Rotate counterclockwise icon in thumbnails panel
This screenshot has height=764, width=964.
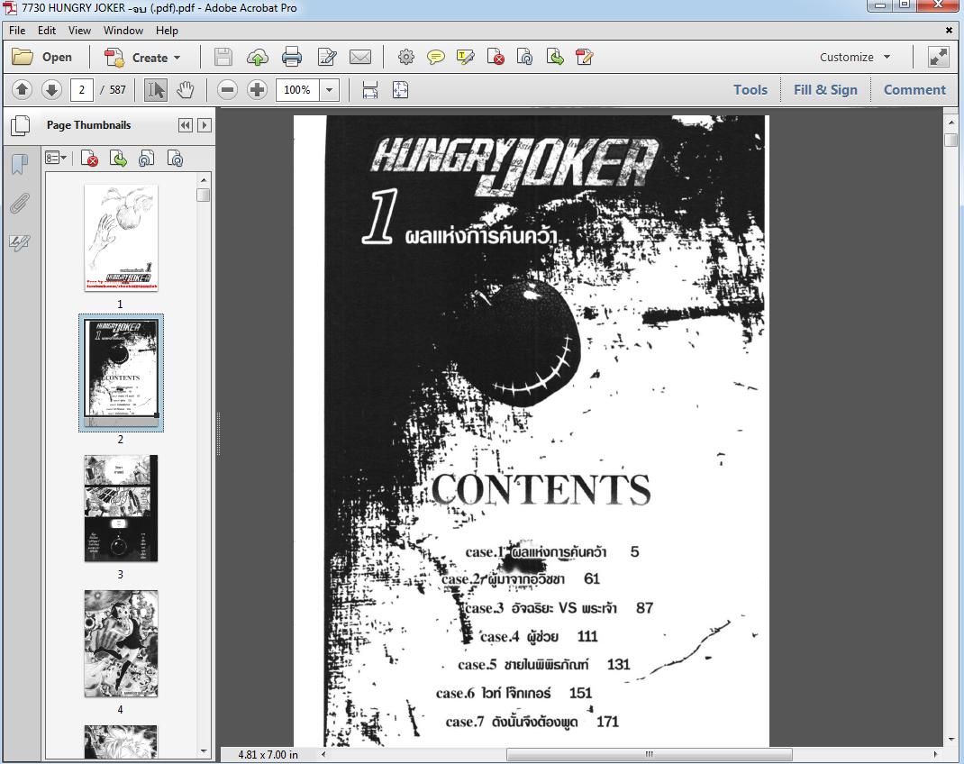[146, 159]
